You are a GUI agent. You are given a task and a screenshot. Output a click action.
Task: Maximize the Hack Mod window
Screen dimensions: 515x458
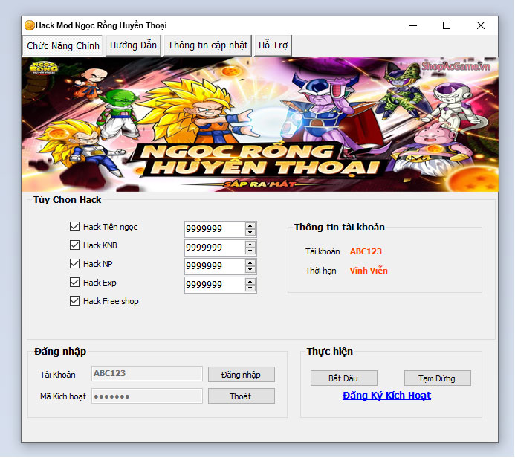coord(447,25)
